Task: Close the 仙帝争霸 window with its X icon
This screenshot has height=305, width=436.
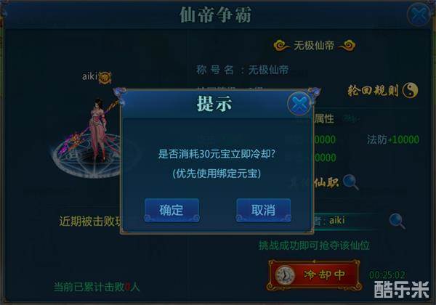Action: coord(419,15)
